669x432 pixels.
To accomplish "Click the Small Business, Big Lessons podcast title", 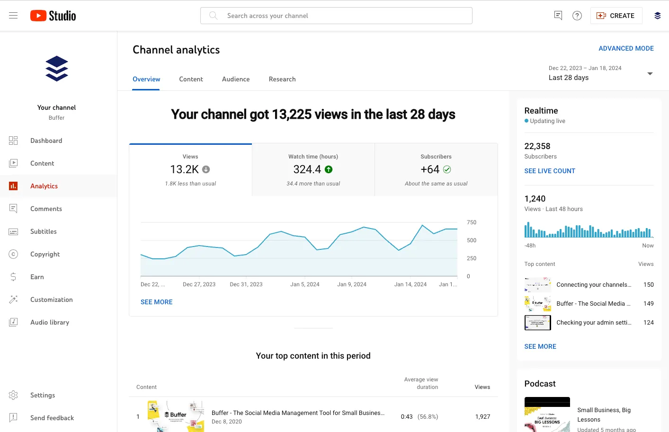I will 604,415.
